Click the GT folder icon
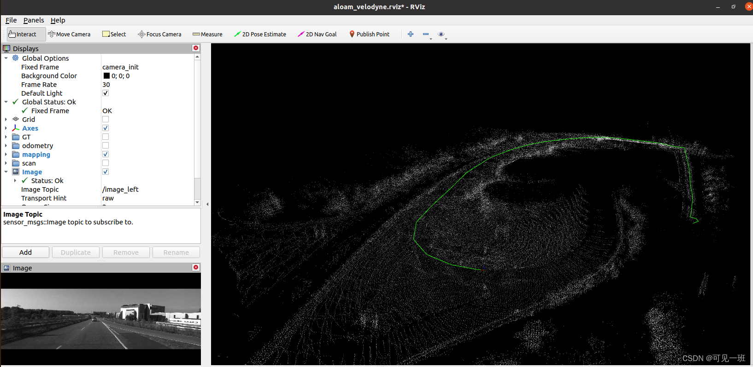The width and height of the screenshot is (753, 367). 16,137
